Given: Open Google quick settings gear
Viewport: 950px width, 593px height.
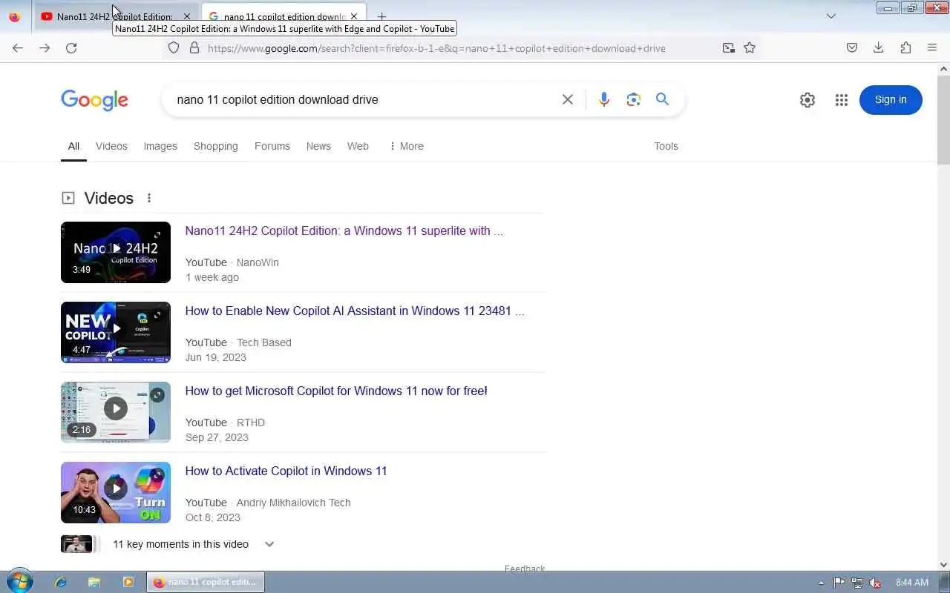Looking at the screenshot, I should click(x=807, y=100).
